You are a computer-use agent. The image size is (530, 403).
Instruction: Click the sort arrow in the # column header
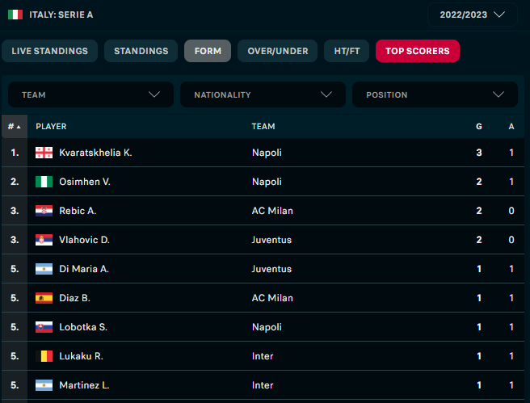[x=19, y=127]
